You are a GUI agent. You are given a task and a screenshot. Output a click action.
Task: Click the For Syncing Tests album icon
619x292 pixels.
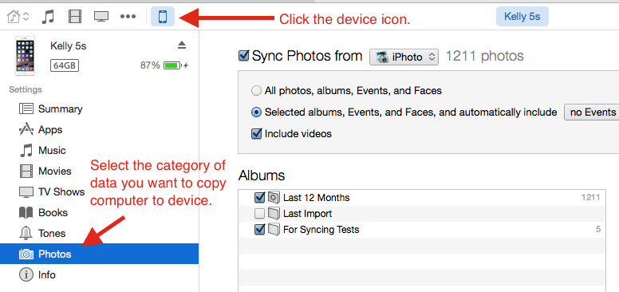274,229
